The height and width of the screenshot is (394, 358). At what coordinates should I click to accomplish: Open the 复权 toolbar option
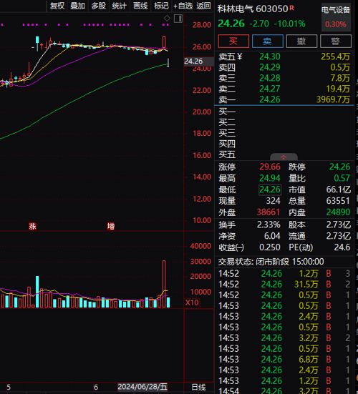pos(57,6)
